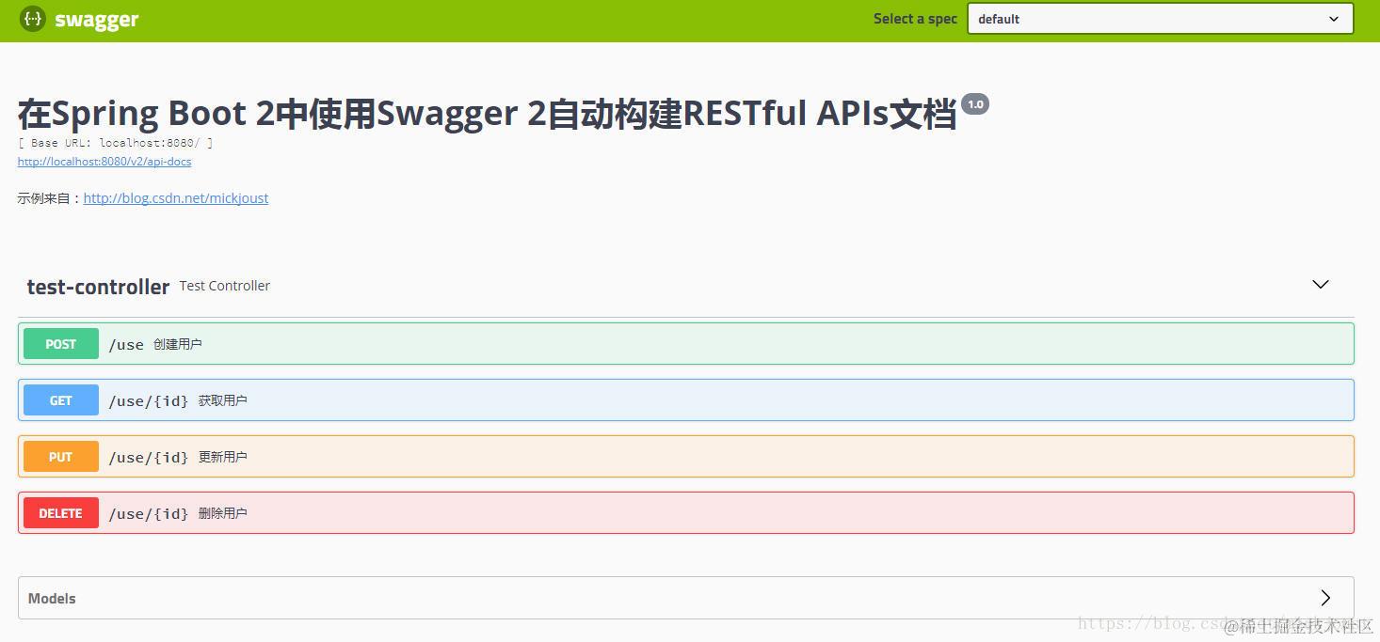This screenshot has width=1380, height=642.
Task: Click the page title about Swagger 2
Action: coord(487,114)
